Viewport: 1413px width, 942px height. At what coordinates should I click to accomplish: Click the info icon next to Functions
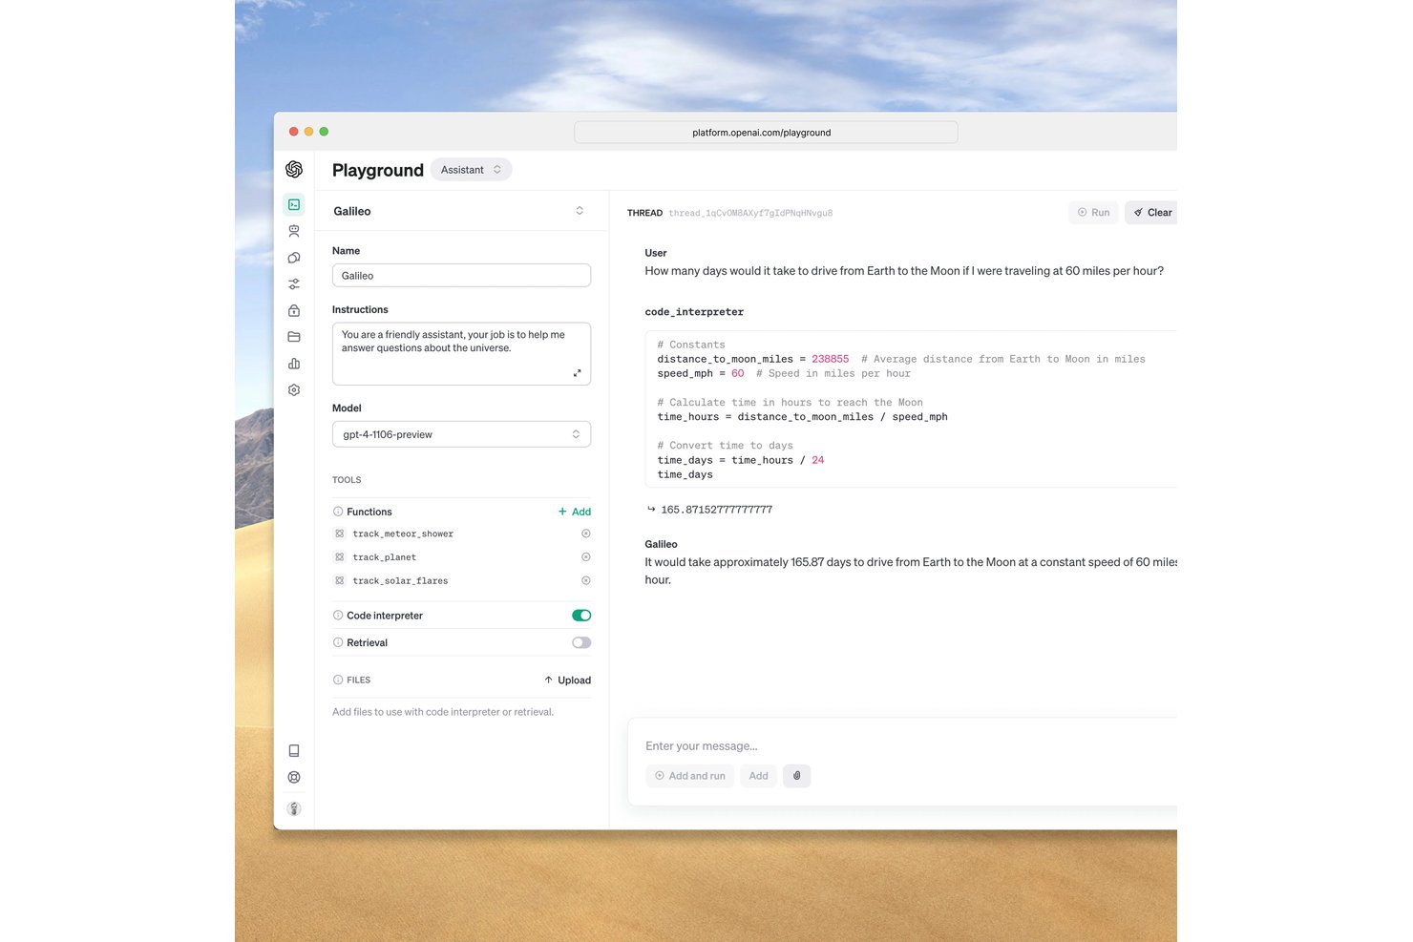click(338, 512)
